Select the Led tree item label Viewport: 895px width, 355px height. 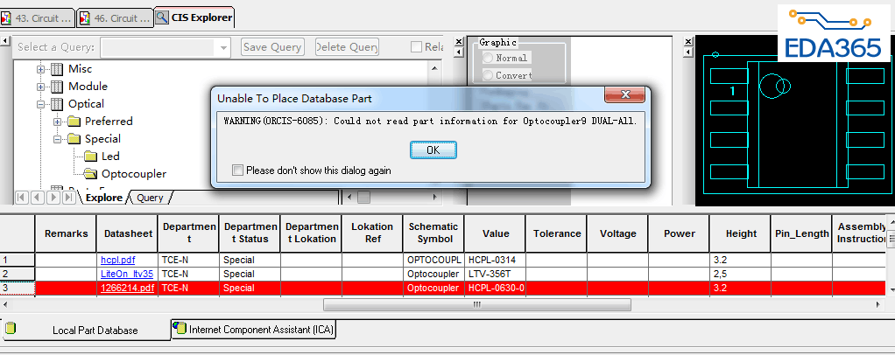point(110,157)
